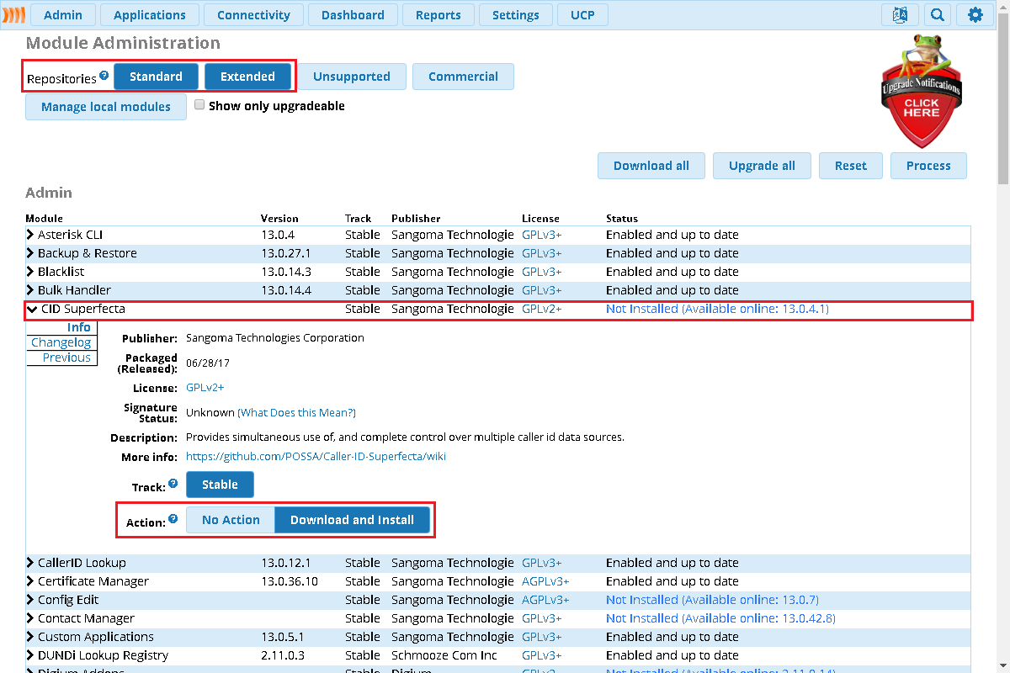Open the gear settings icon
Screen dimensions: 1010x673
point(975,15)
